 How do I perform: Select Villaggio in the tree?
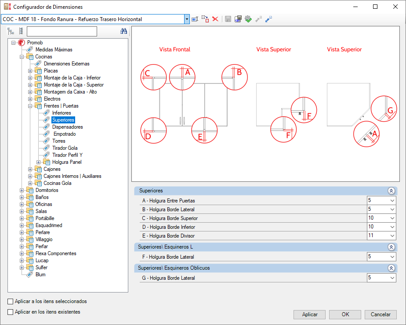click(44, 239)
